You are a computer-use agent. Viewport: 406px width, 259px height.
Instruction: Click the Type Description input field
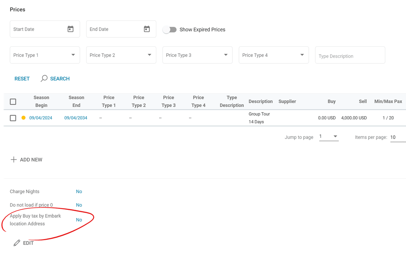(350, 55)
